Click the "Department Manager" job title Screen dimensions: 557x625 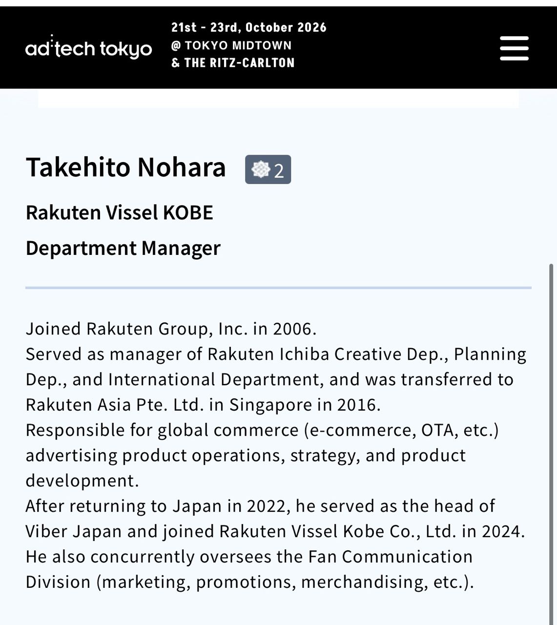(123, 248)
